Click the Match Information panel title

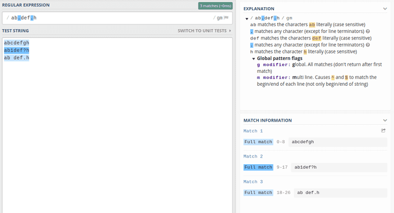tap(268, 121)
